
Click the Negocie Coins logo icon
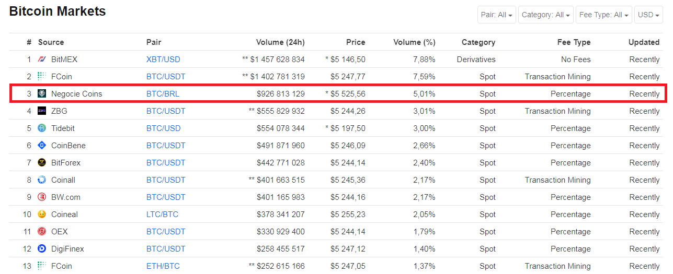[x=42, y=94]
